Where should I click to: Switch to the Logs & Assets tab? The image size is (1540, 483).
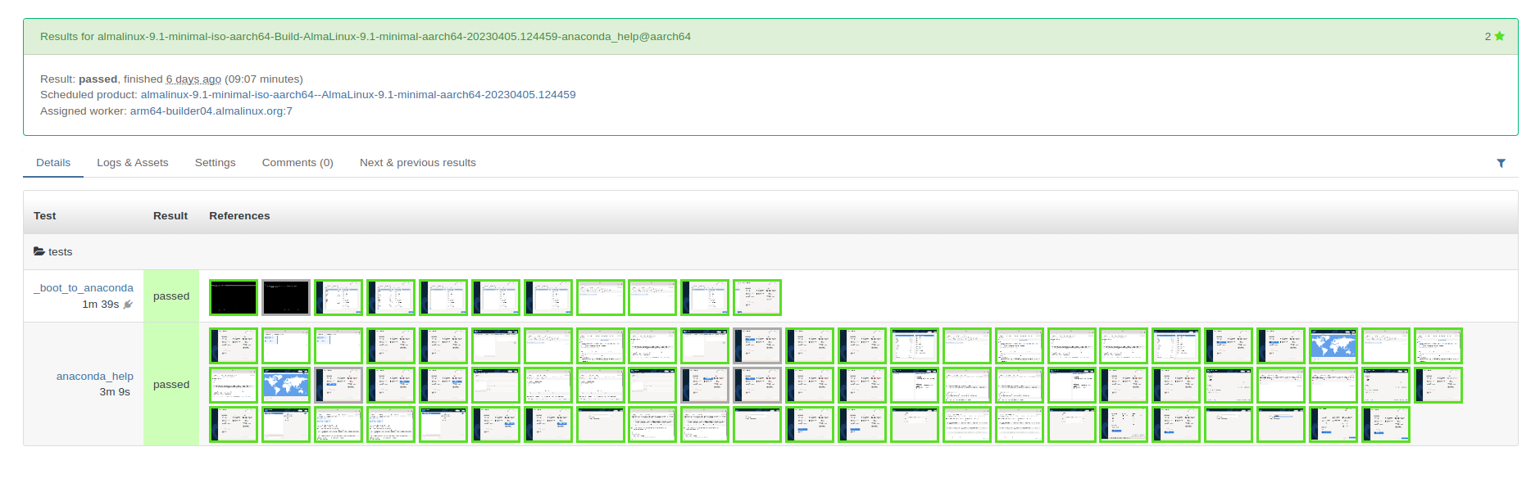click(132, 163)
